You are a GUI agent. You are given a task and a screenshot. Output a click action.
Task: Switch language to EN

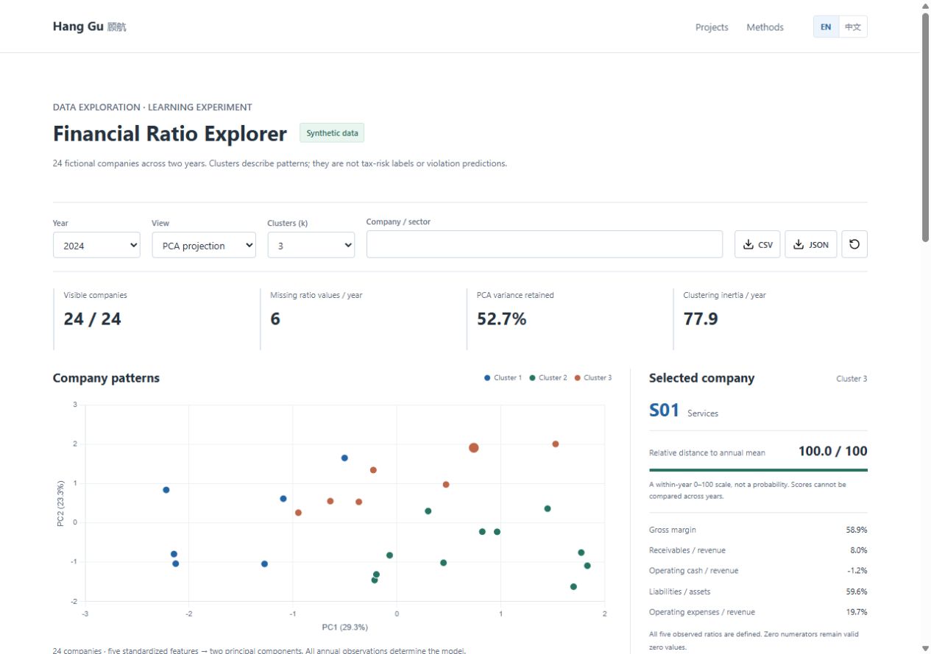[826, 27]
